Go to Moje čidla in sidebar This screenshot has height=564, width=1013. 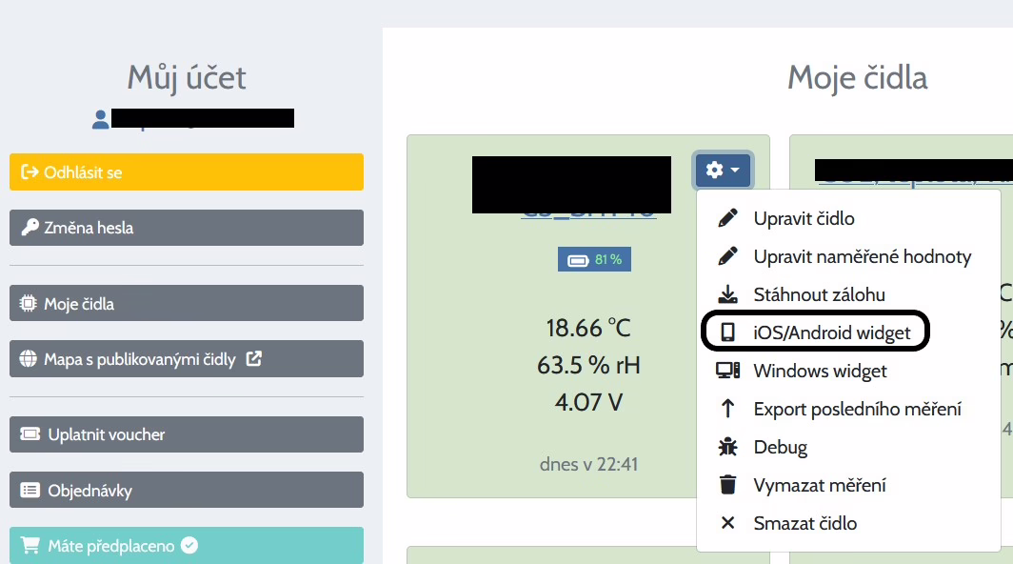(x=187, y=304)
